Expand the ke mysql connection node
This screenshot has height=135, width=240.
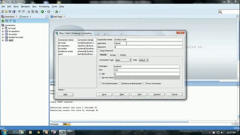tap(3, 28)
